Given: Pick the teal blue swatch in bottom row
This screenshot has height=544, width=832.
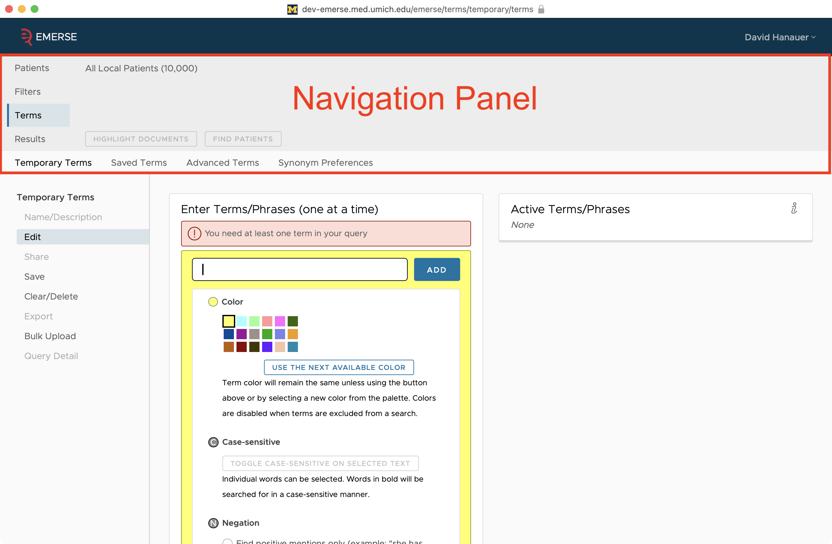Looking at the screenshot, I should pos(292,347).
